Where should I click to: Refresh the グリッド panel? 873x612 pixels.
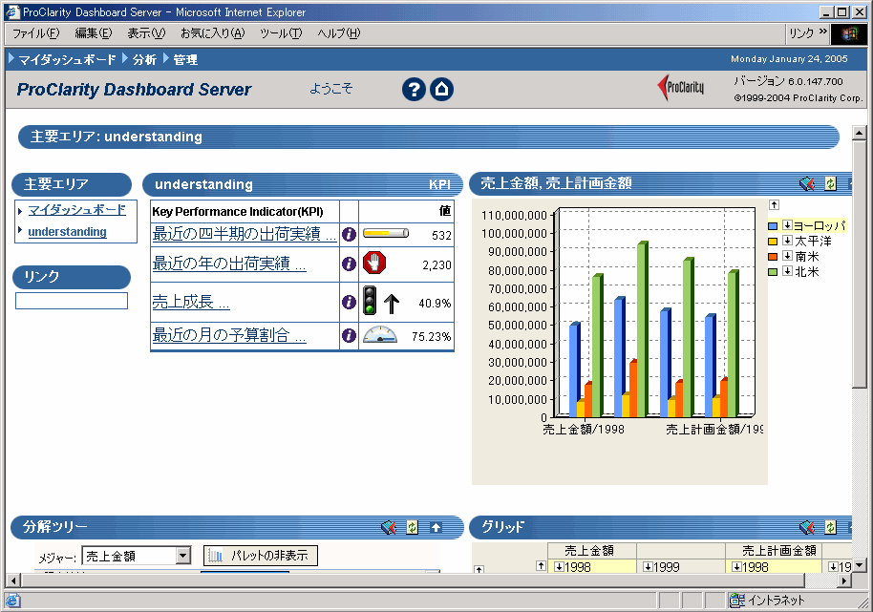(x=830, y=527)
